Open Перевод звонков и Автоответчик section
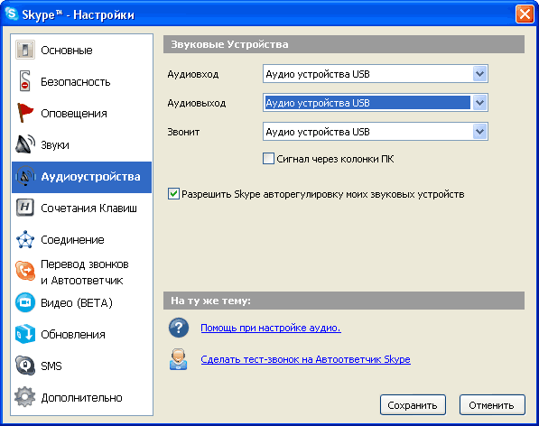The height and width of the screenshot is (426, 539). (82, 272)
